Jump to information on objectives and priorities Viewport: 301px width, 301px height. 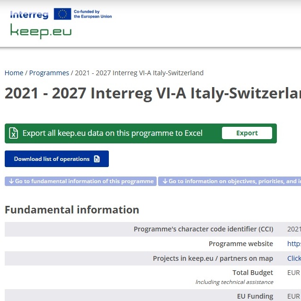pyautogui.click(x=232, y=181)
